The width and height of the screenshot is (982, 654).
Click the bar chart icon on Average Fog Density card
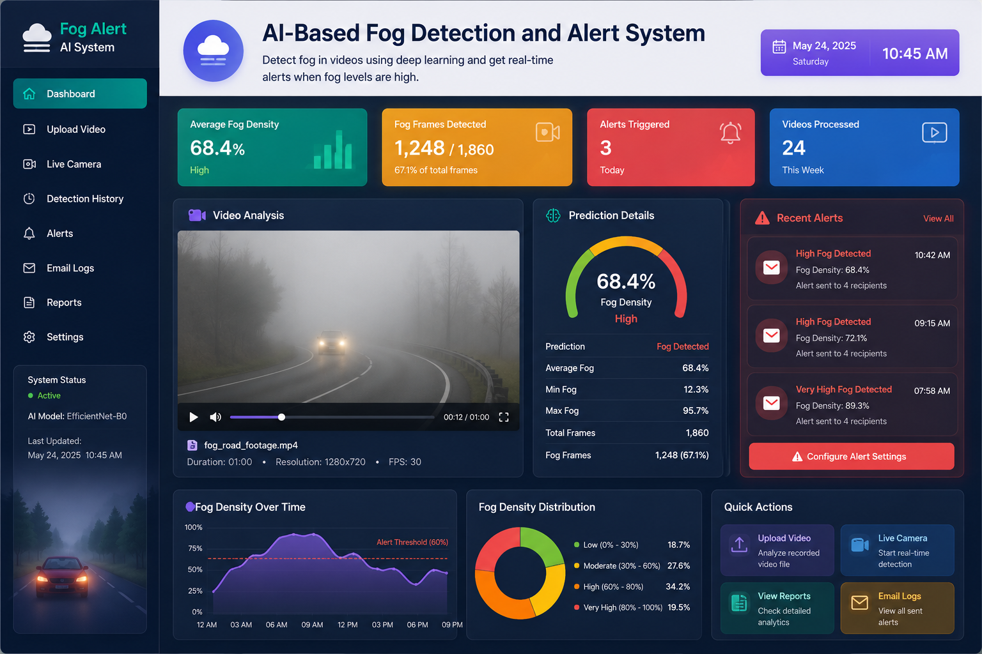pos(333,149)
